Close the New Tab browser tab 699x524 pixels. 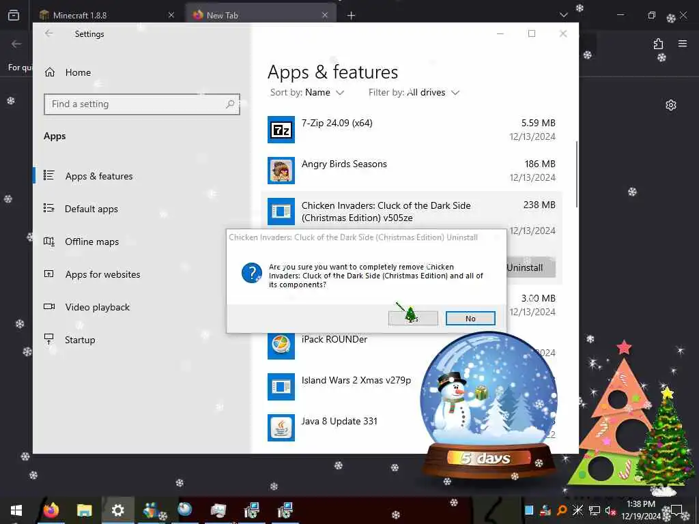(x=325, y=15)
